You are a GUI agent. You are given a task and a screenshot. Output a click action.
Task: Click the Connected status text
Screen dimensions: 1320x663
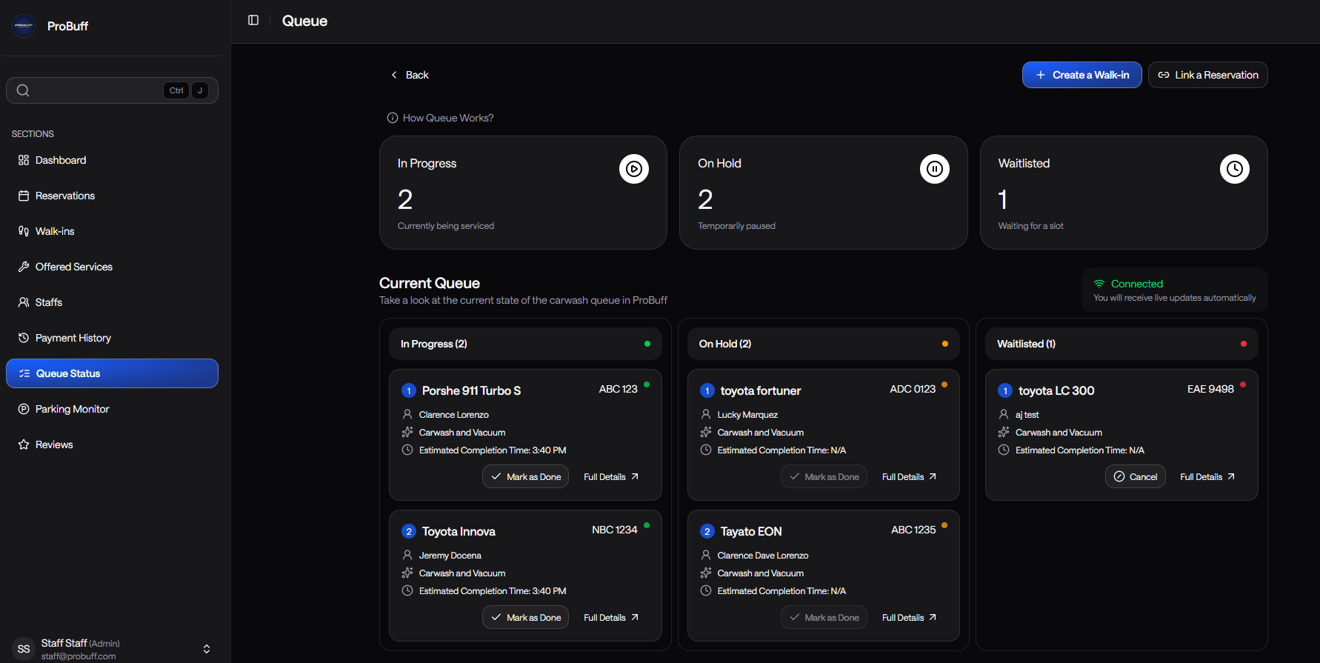click(x=1137, y=284)
